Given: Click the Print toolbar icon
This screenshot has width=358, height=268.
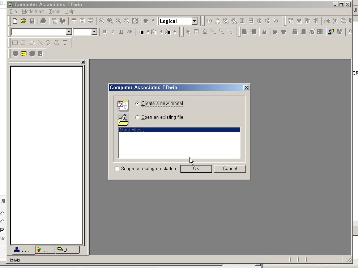Looking at the screenshot, I should pos(43,21).
